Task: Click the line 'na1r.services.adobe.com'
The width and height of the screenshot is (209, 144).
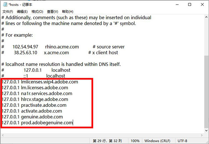Action: [37, 94]
